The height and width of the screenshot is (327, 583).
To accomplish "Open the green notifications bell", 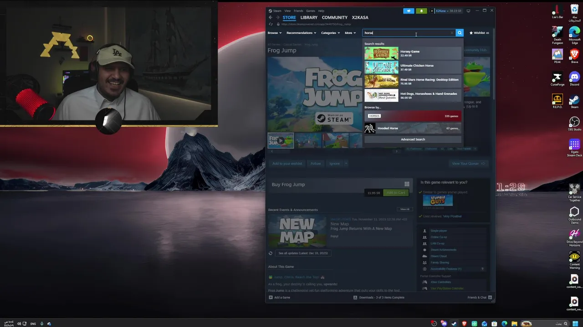I will [421, 10].
